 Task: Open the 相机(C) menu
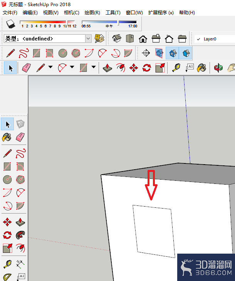72,13
